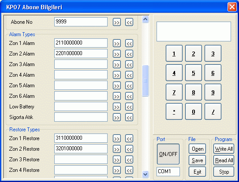Click keypad digit 5
The image size is (239, 182).
point(194,73)
